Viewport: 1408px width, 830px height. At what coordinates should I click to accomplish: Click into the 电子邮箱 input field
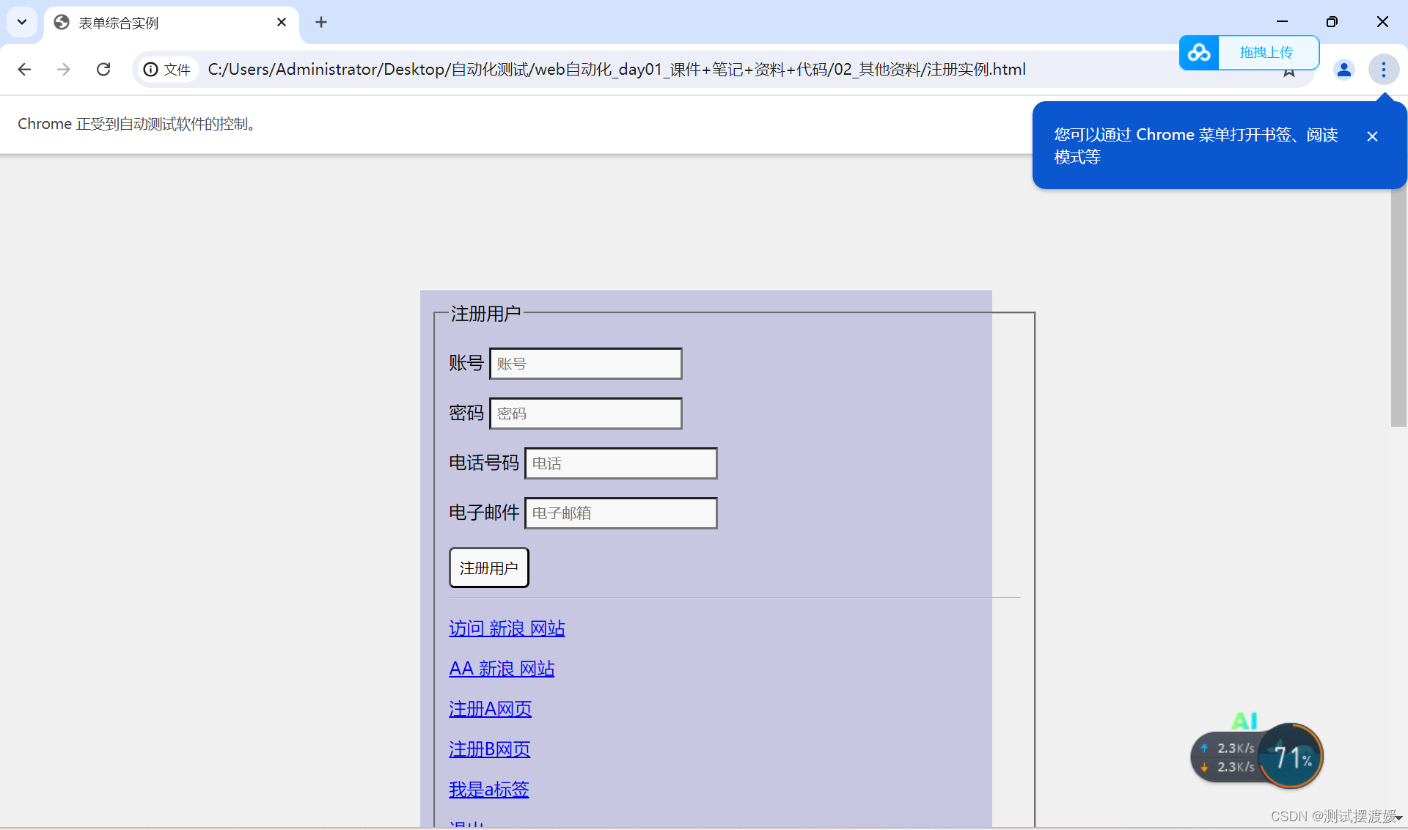point(620,513)
